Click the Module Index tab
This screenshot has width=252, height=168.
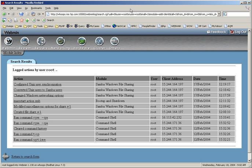[x=12, y=53]
